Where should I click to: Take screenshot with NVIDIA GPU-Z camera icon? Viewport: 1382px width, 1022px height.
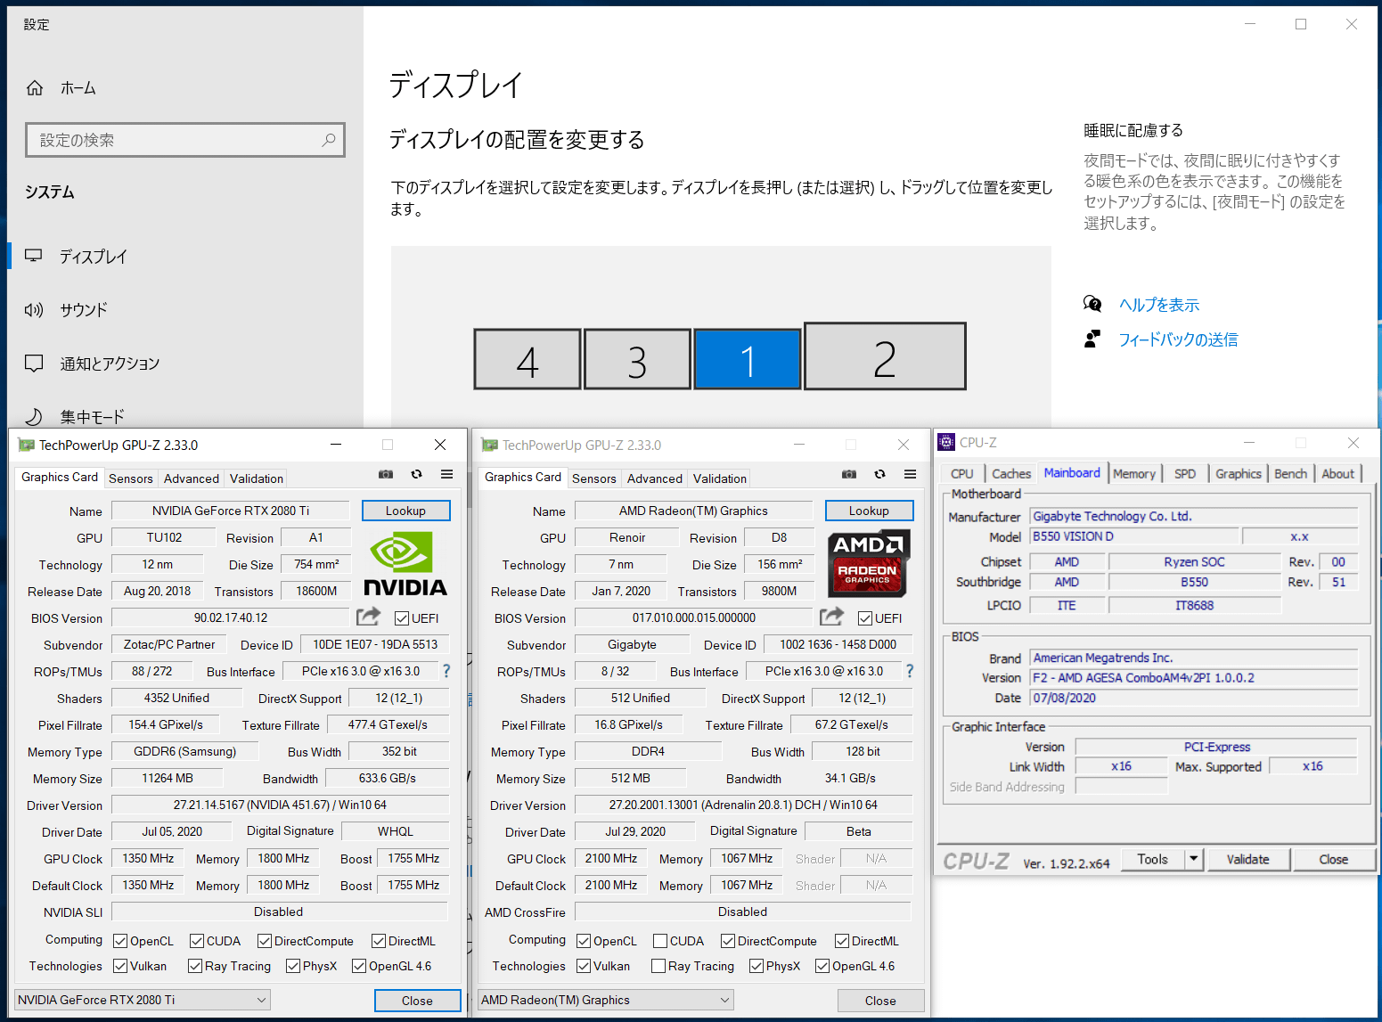[x=386, y=475]
